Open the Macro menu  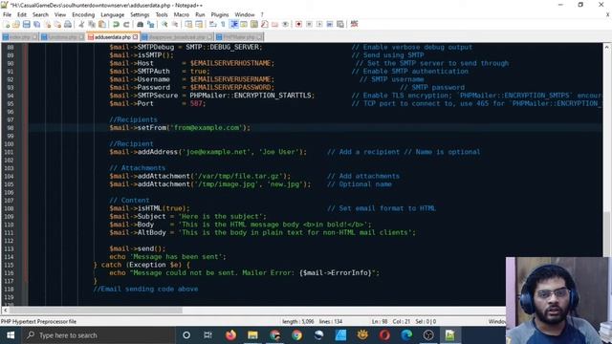[x=182, y=14]
